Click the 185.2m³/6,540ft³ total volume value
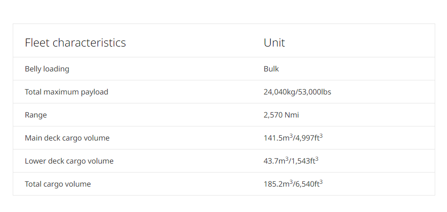Image resolution: width=447 pixels, height=212 pixels. click(x=293, y=184)
